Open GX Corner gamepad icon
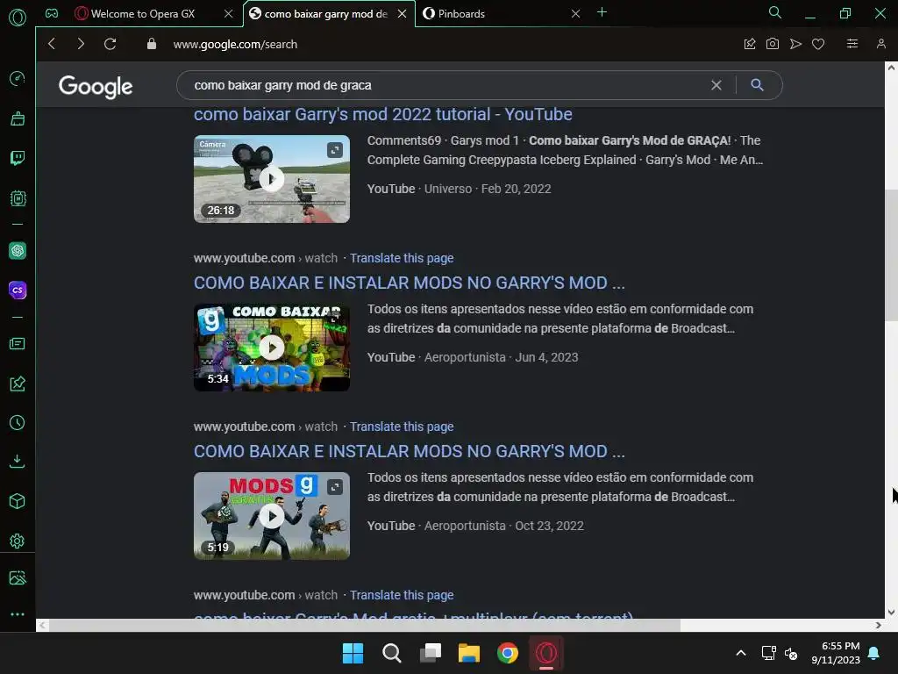Screen dimensions: 898x674 [x=52, y=13]
